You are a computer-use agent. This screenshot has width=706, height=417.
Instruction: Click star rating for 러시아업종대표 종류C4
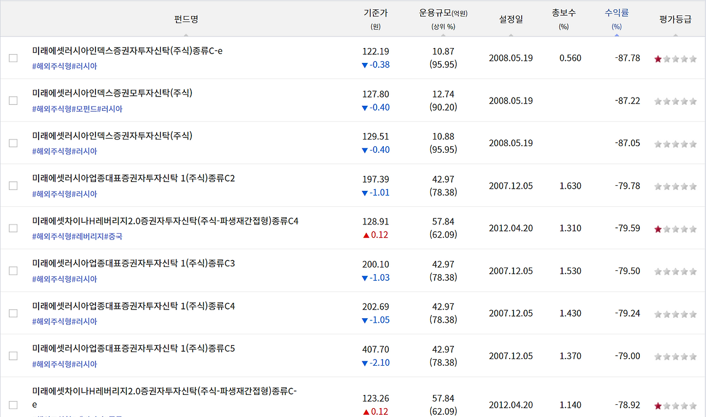675,314
